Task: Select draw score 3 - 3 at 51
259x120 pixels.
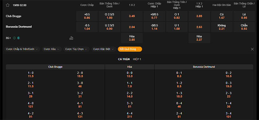Action: (130, 105)
